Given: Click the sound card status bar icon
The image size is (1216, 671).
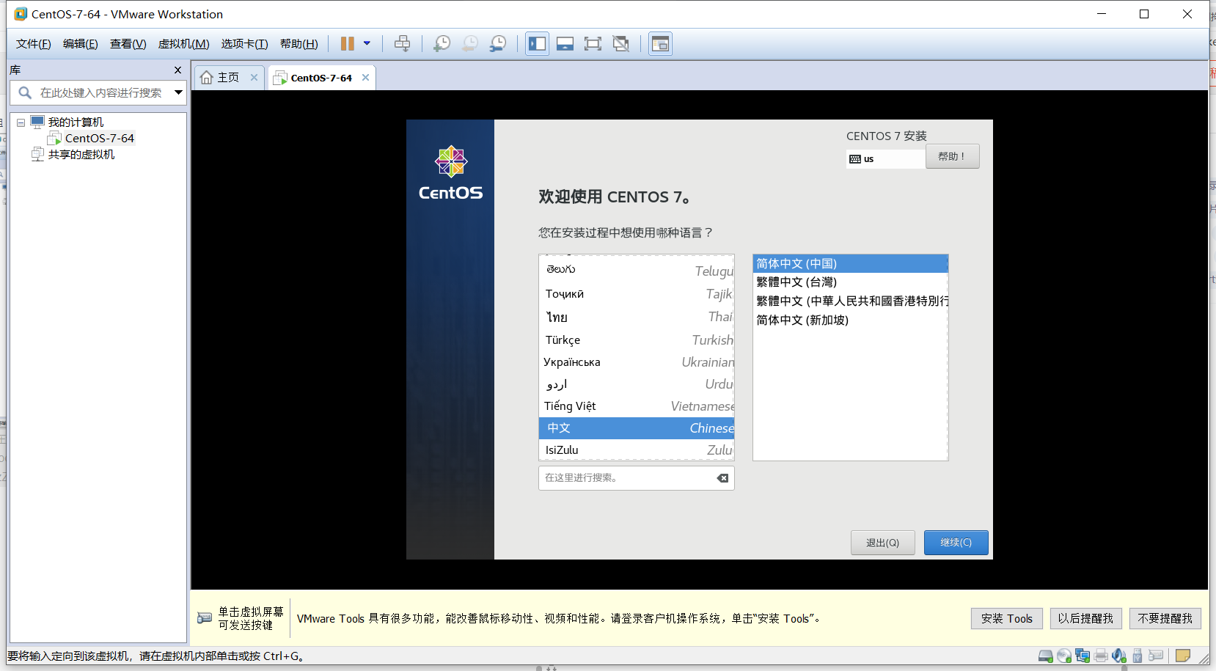Looking at the screenshot, I should coord(1119,656).
